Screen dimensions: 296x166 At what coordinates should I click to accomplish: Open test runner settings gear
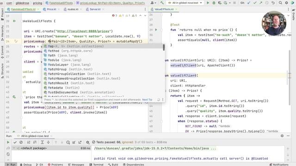point(87,142)
